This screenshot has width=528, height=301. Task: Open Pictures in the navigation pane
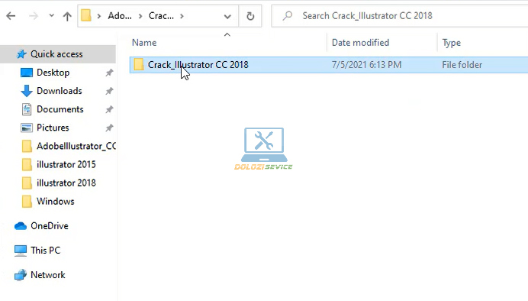[x=53, y=128]
